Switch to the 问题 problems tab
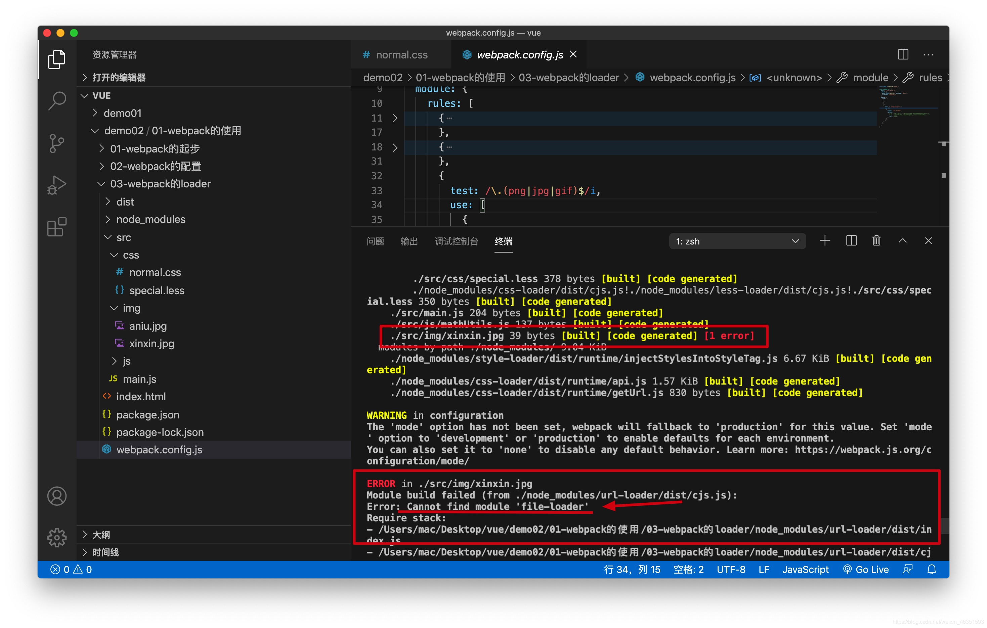Viewport: 987px width, 628px height. [x=375, y=241]
